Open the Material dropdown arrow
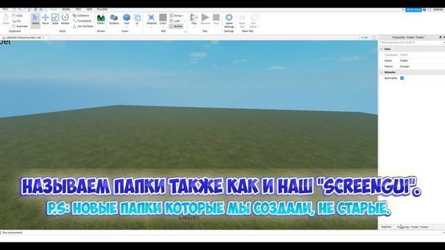445x250 pixels. (x=152, y=28)
